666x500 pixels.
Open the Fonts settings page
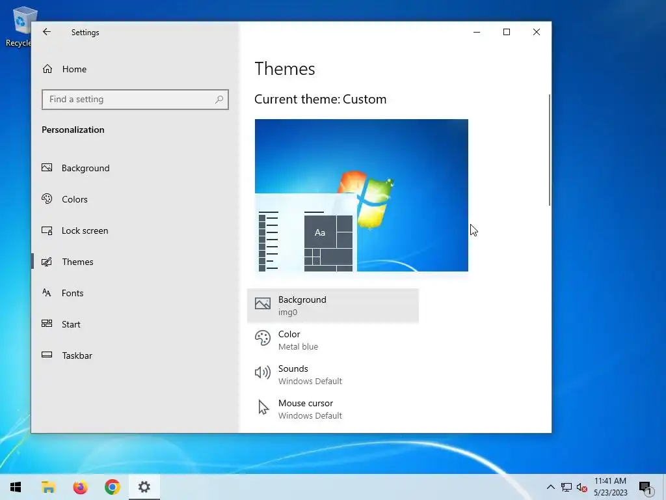(135, 293)
